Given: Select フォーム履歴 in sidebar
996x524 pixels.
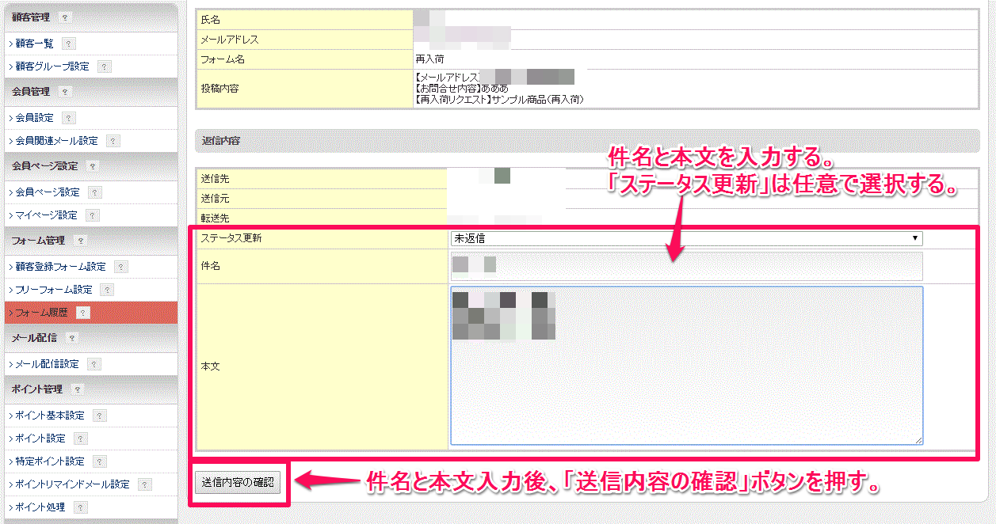Looking at the screenshot, I should [x=41, y=313].
